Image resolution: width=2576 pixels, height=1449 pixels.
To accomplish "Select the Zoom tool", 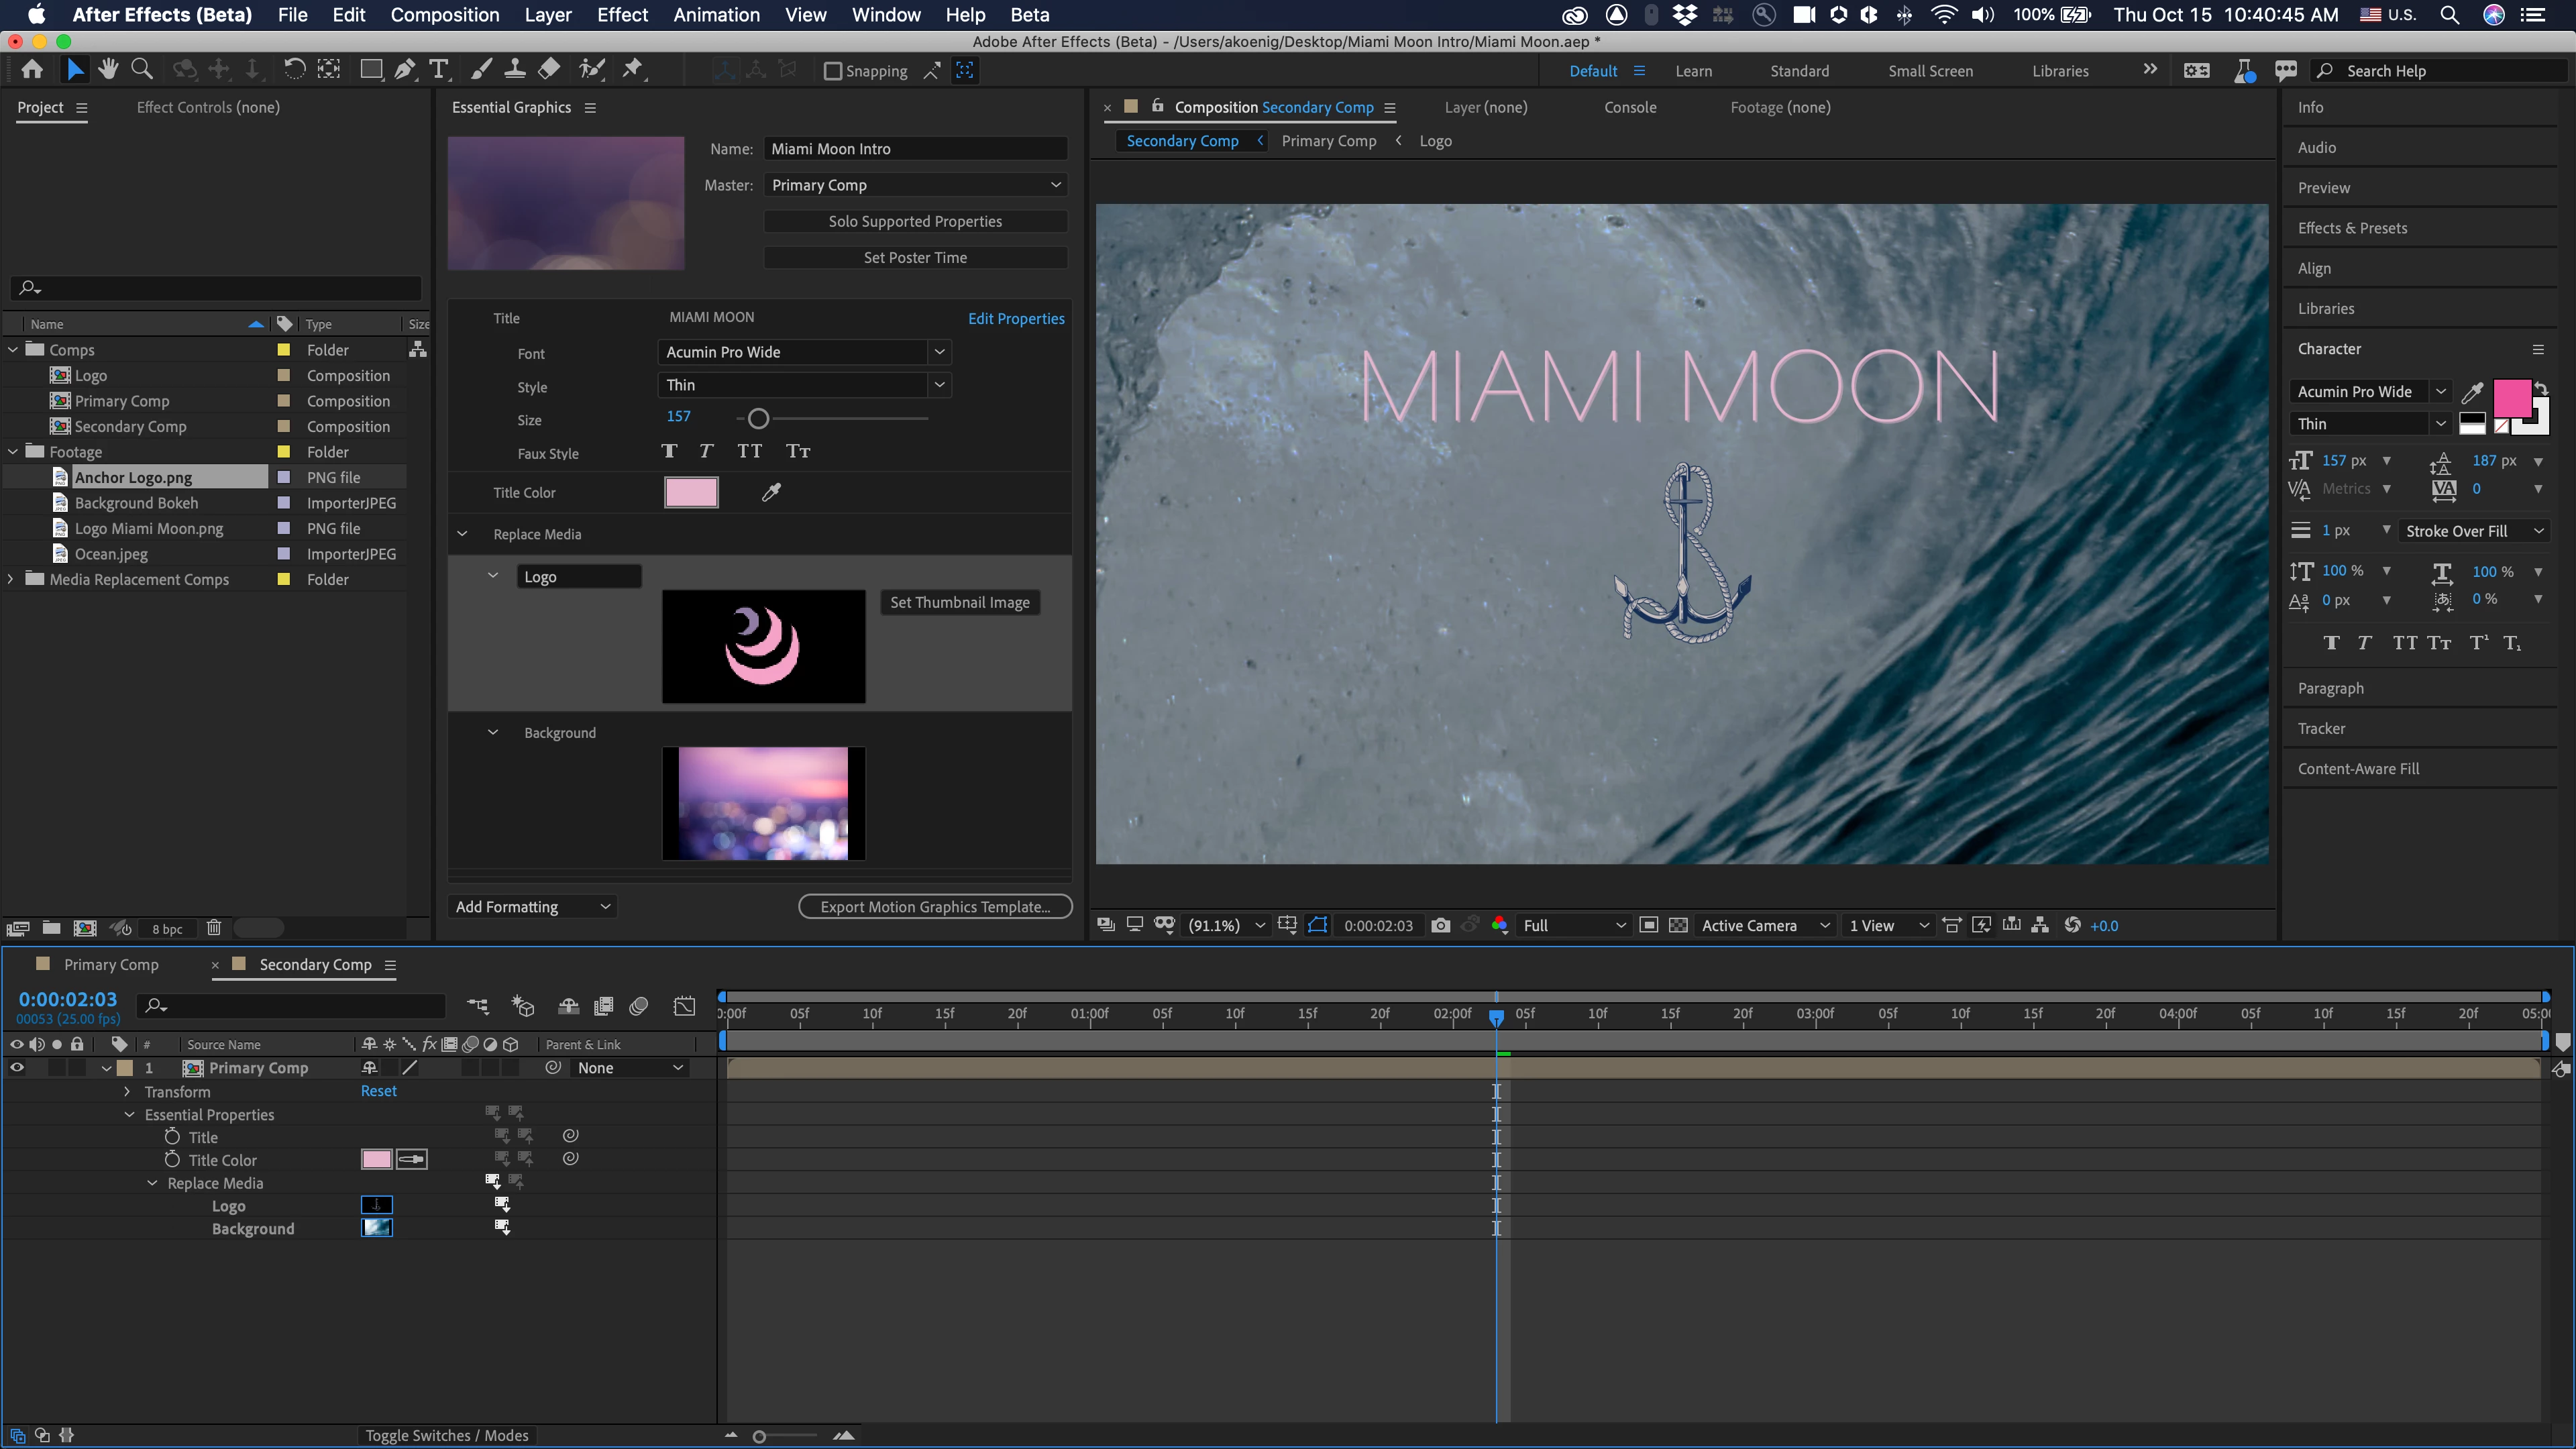I will coord(142,70).
